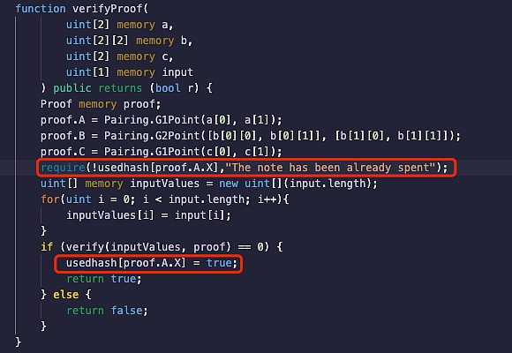Click proof.A Pairing.G1Point assignment
The height and width of the screenshot is (353, 512).
point(162,120)
